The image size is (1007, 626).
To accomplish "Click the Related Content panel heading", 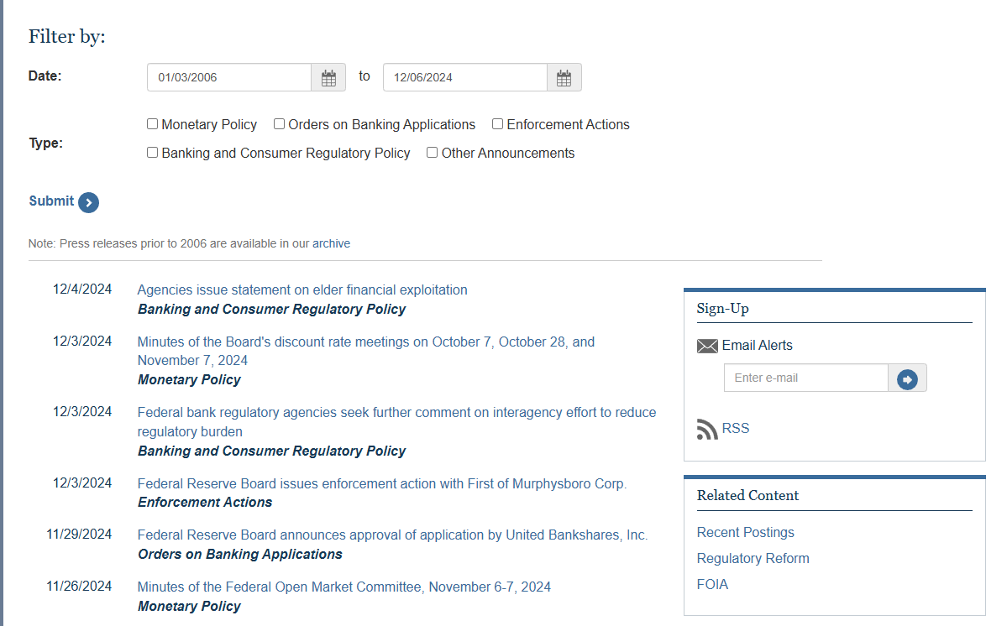I will pyautogui.click(x=747, y=495).
